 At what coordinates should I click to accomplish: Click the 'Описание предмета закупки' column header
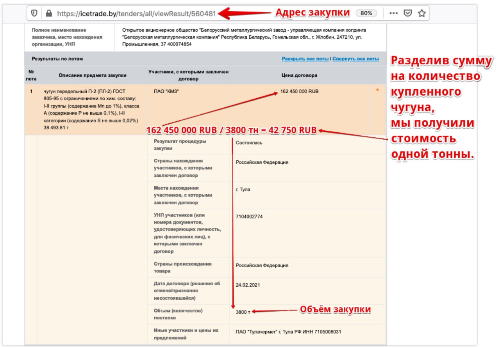[93, 75]
